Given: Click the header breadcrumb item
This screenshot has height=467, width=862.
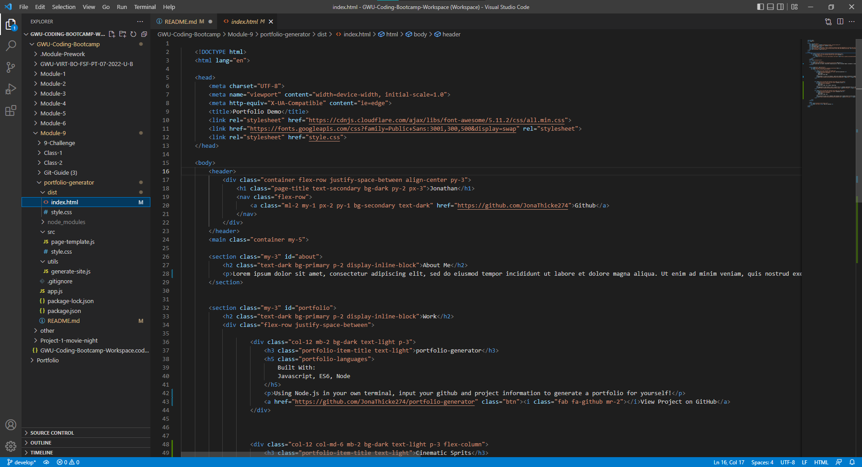Looking at the screenshot, I should [451, 34].
